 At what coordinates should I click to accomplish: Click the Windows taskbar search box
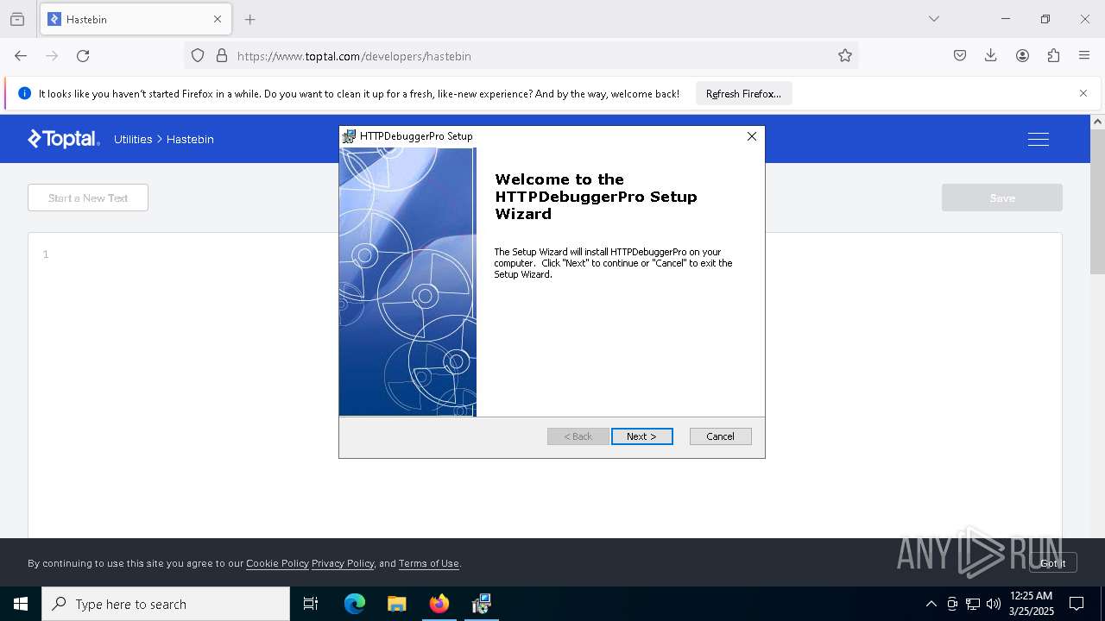pos(166,604)
